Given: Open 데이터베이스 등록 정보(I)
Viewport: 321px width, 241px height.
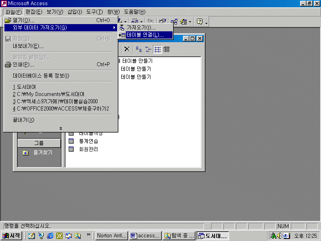Looking at the screenshot, I should point(61,76).
